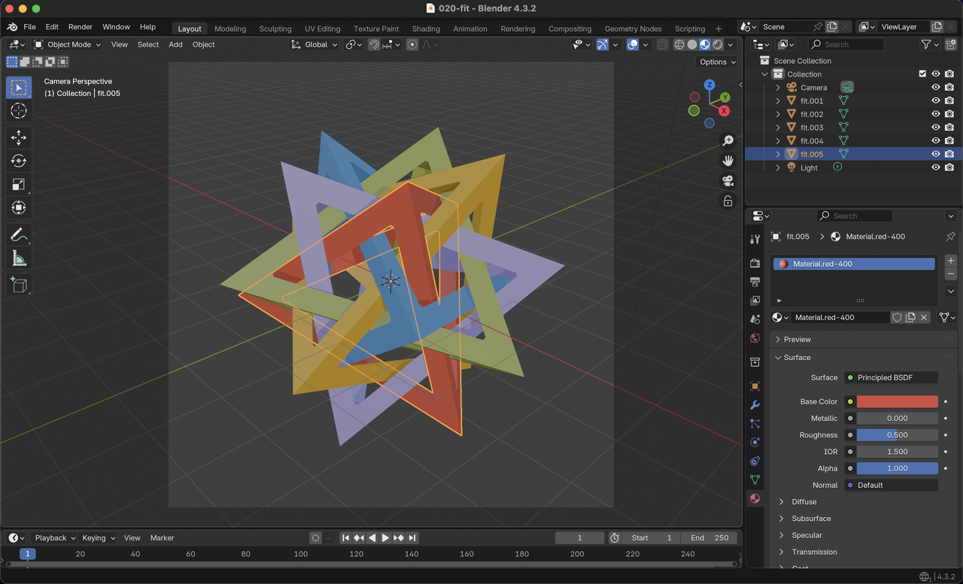
Task: Open the Playback dropdown in timeline
Action: [x=54, y=538]
